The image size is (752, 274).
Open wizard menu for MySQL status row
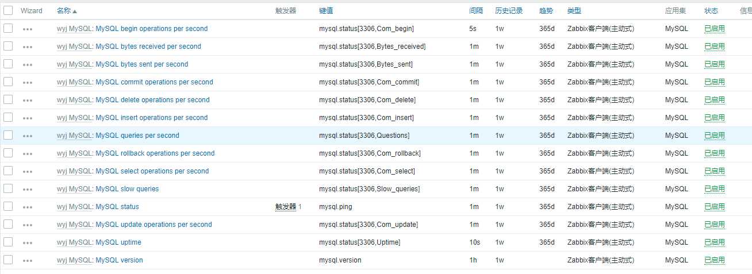28,207
